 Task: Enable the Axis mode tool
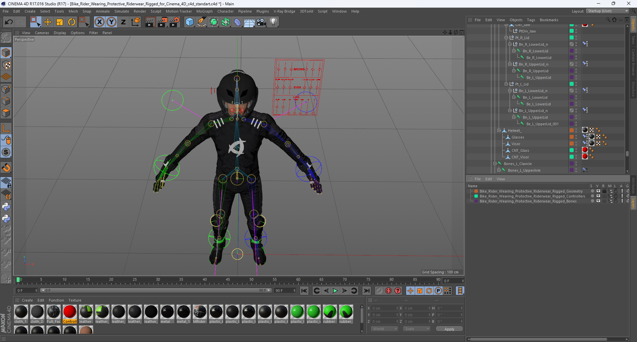6,129
